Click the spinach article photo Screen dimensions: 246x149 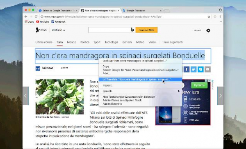59,97
